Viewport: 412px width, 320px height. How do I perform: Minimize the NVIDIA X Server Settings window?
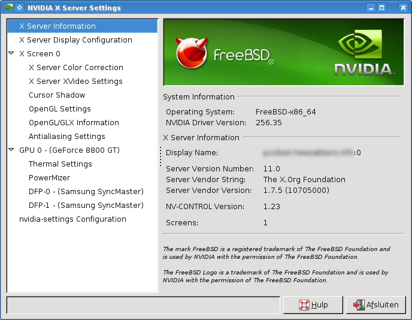371,8
